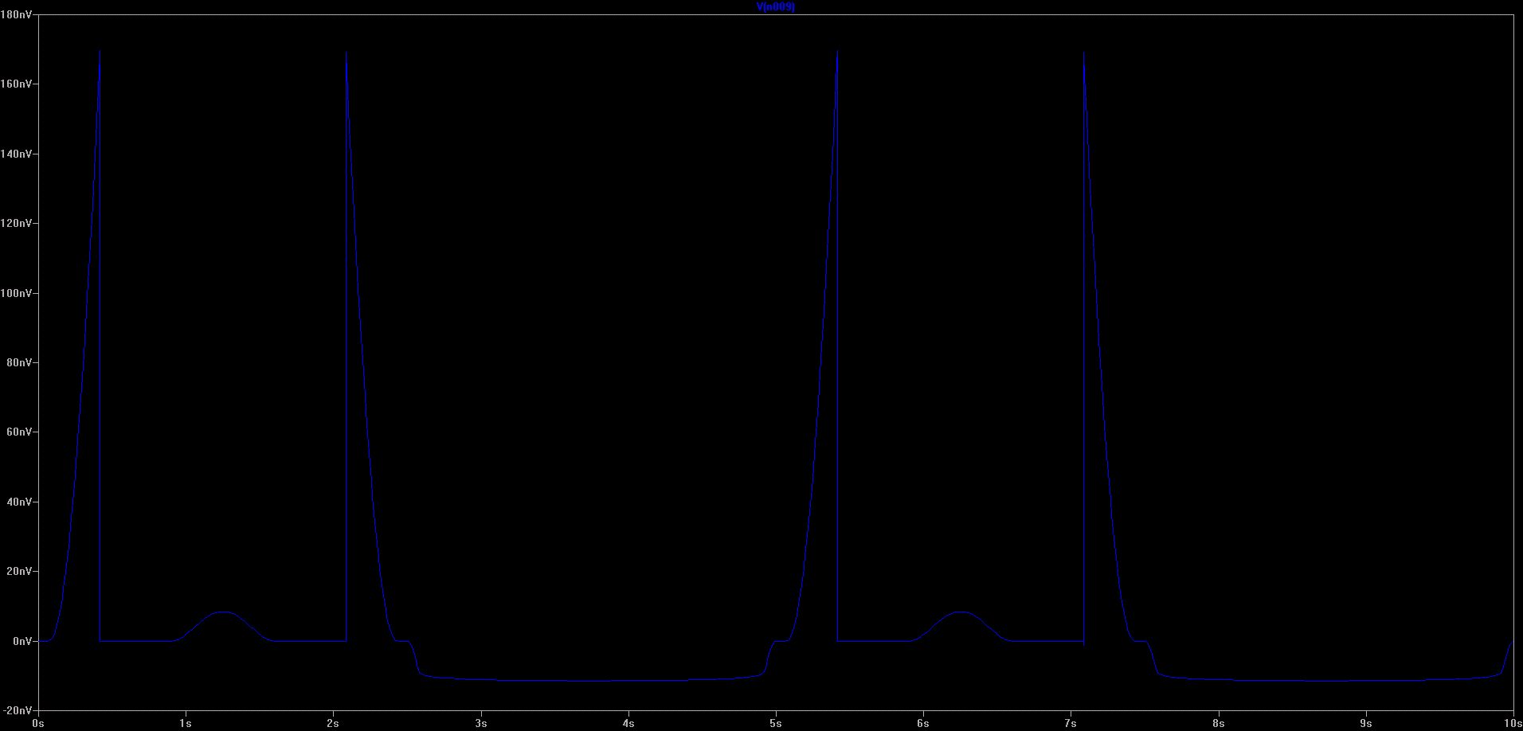Click the 7s time axis label
1523x731 pixels.
[1070, 723]
